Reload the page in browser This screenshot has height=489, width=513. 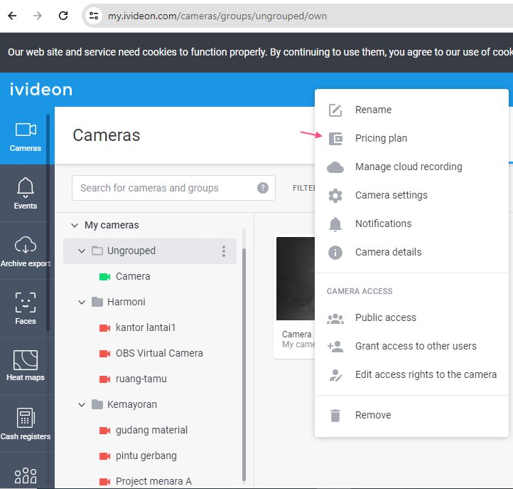63,16
